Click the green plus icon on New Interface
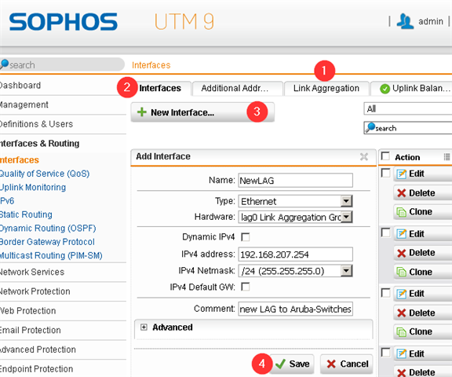The width and height of the screenshot is (452, 377). tap(142, 112)
